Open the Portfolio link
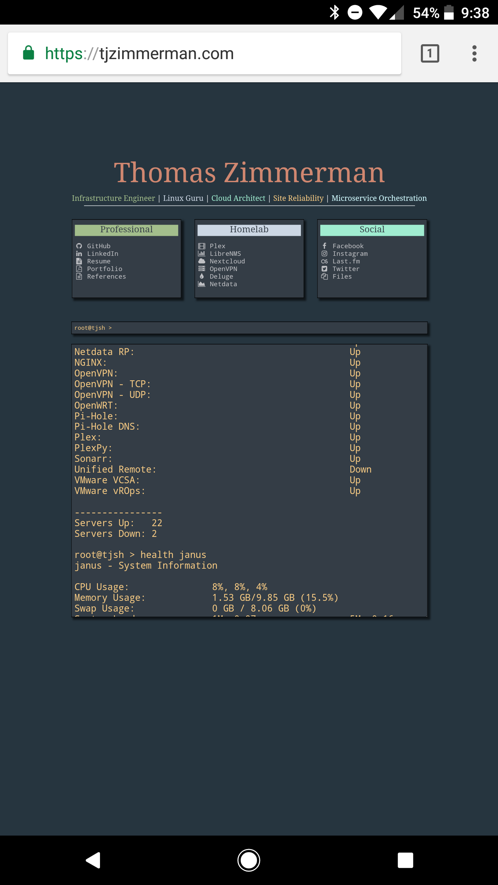498x885 pixels. (105, 269)
